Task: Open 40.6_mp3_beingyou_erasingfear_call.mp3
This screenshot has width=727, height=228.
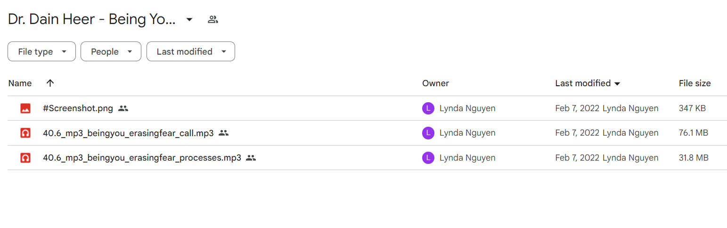Action: [128, 133]
